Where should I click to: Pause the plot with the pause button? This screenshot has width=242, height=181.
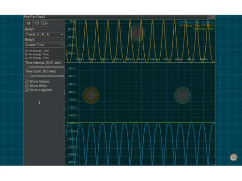[x=29, y=24]
